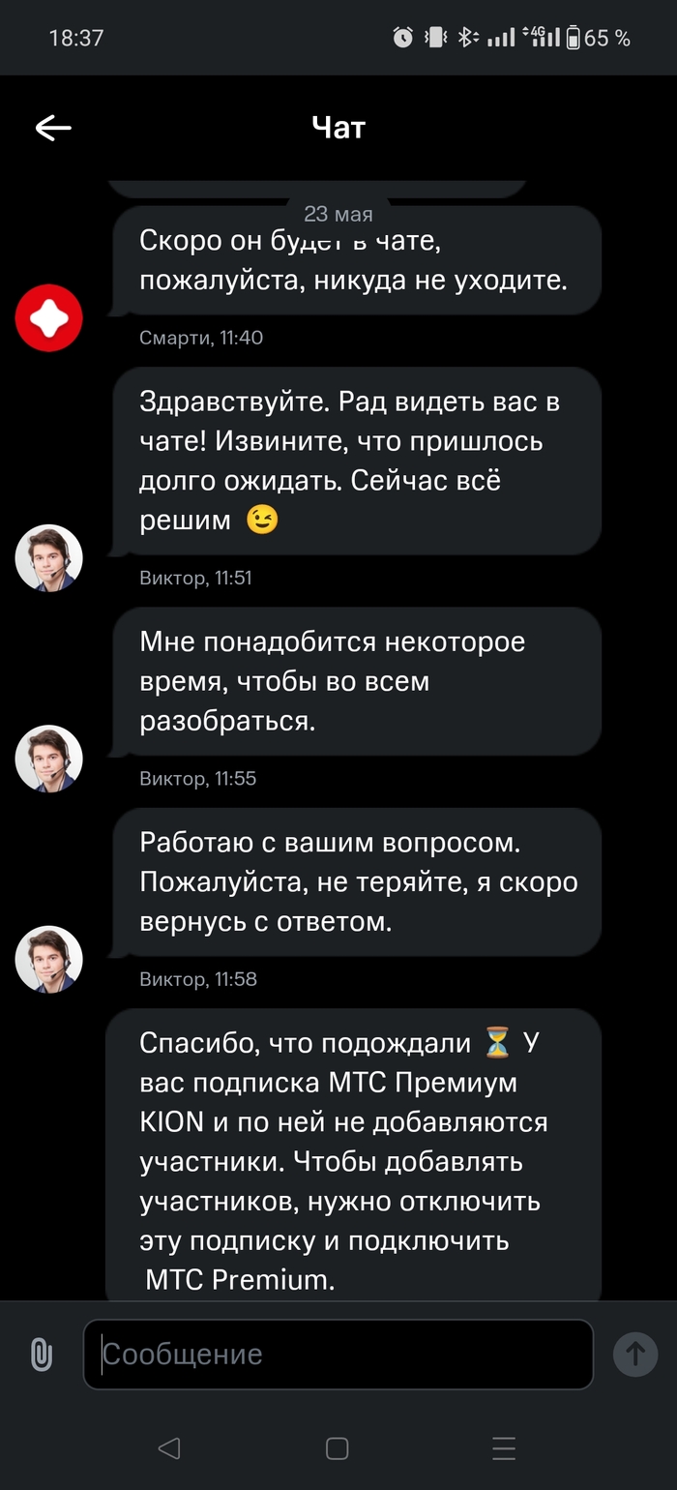Tap the Чат title in header
677x1490 pixels.
[x=338, y=127]
